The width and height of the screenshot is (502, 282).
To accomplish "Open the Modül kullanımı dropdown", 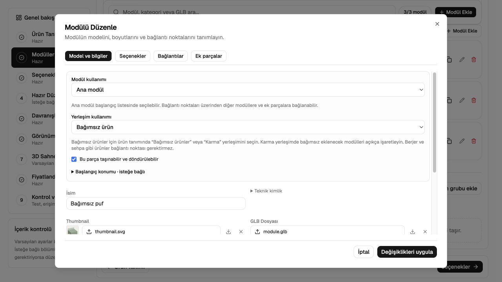I will click(x=248, y=90).
